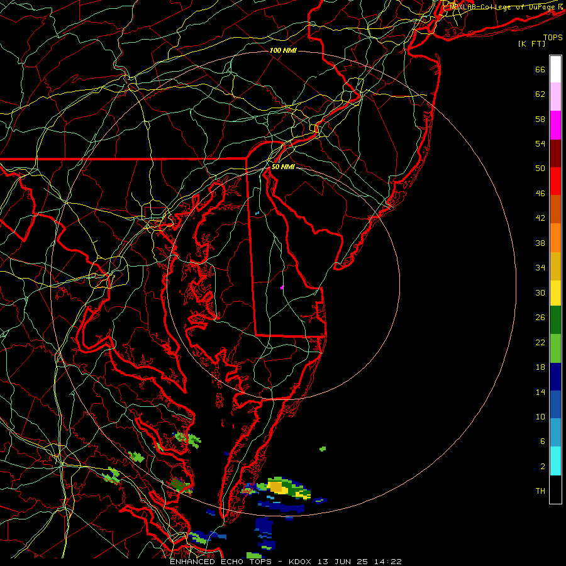Click the gold 34 kft legend swatch
566x566 pixels.
555,266
